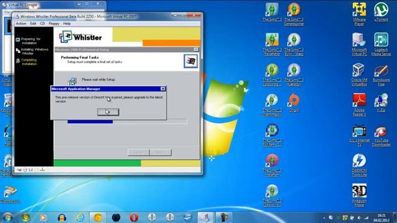Open the media player icon in taskbar
397x223 pixels.
[x=43, y=217]
